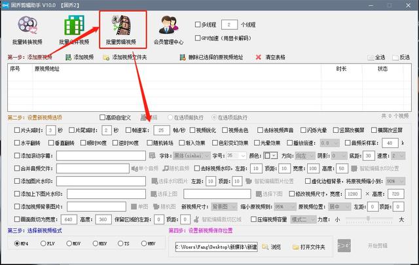Open the compression mode dropdown (模式二)
419x265 pixels.
point(304,219)
